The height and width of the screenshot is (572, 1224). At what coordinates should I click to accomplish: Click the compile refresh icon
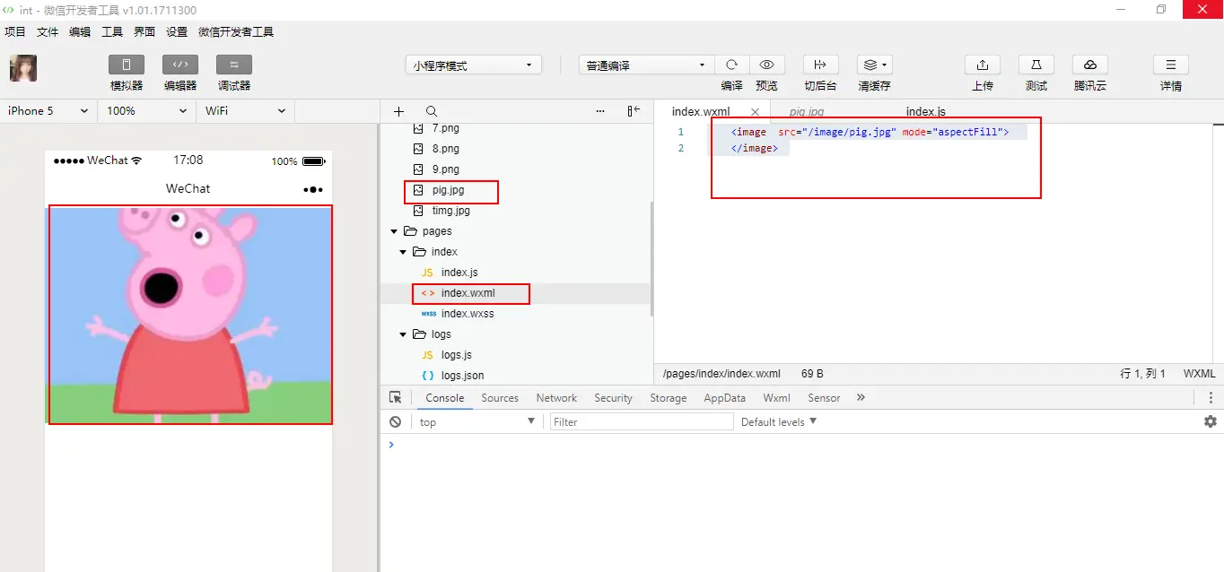point(731,65)
